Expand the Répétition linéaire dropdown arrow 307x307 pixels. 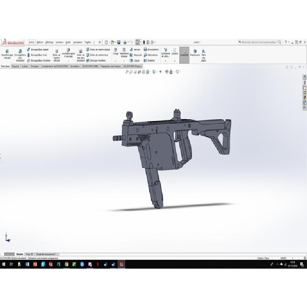click(x=124, y=61)
